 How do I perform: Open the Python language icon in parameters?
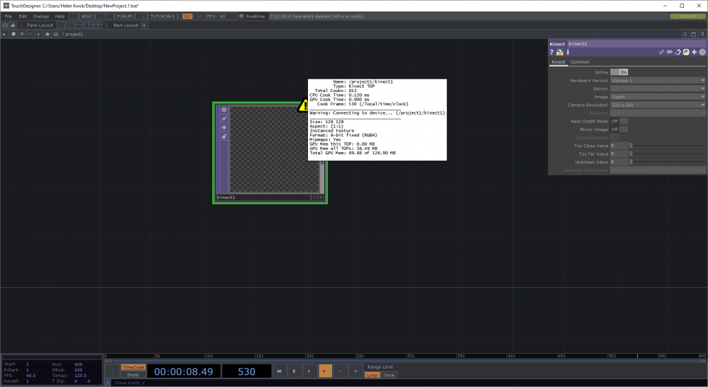686,52
